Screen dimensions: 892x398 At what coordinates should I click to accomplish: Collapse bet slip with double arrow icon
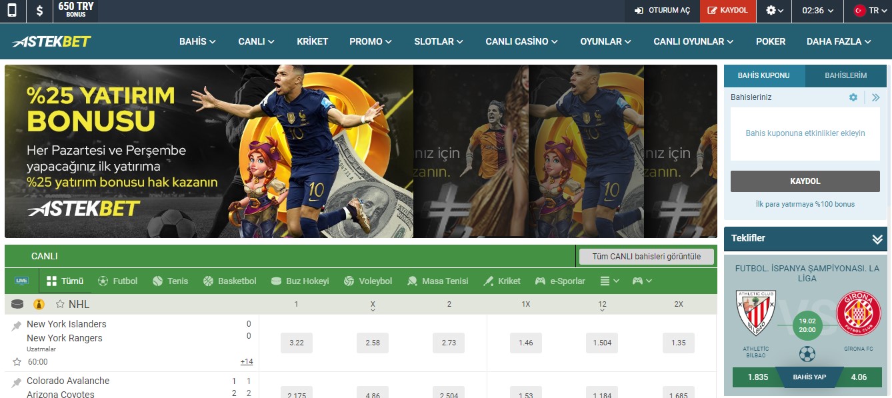click(875, 97)
